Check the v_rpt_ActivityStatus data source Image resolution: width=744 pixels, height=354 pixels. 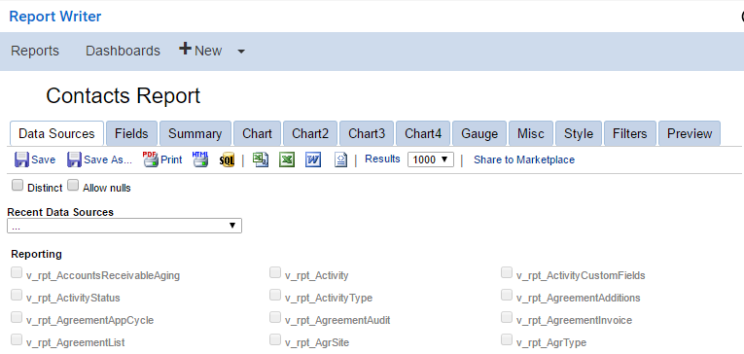click(17, 295)
